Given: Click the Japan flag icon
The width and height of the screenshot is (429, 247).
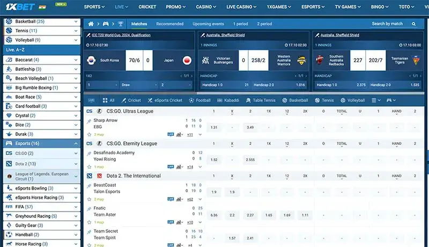Looking at the screenshot, I should click(187, 60).
